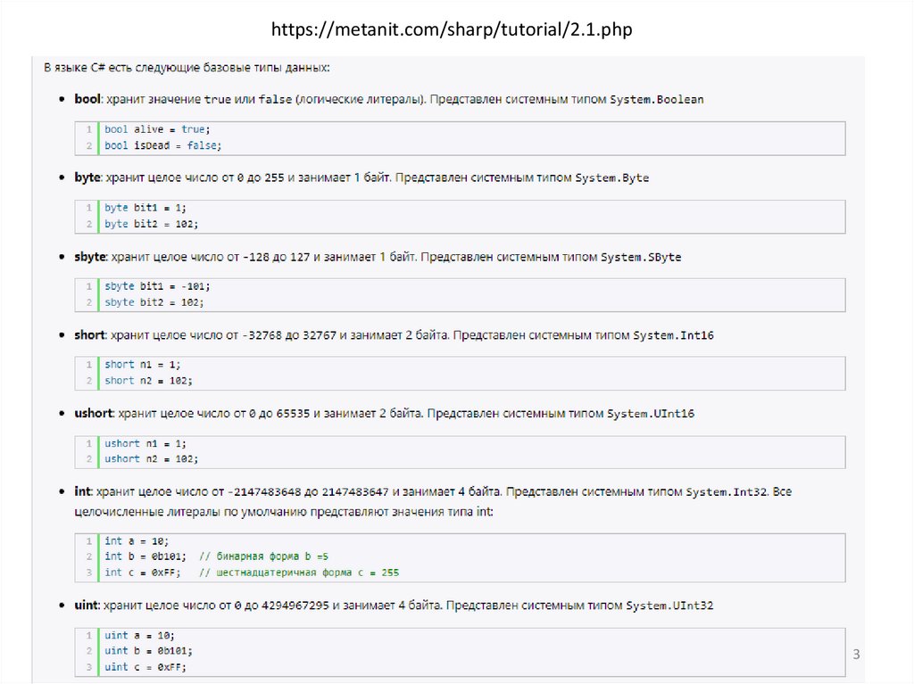Click the code line 'bool isDead = false;'

click(x=162, y=144)
